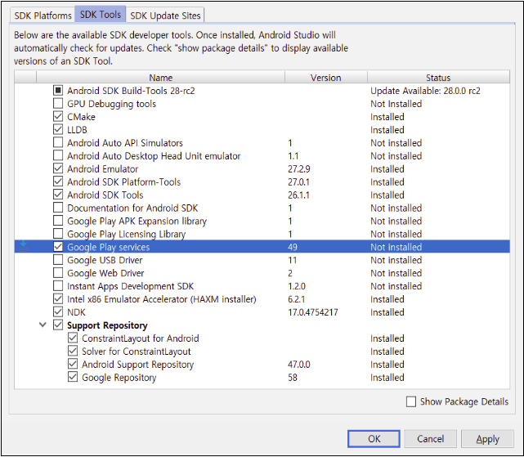Uncheck the NDK checkbox

58,312
